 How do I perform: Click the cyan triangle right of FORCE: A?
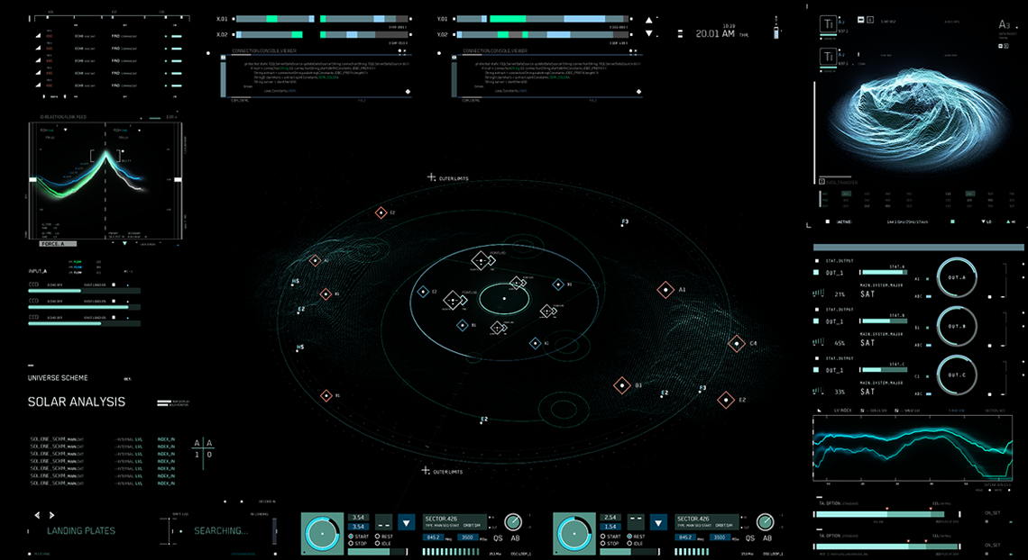(124, 243)
